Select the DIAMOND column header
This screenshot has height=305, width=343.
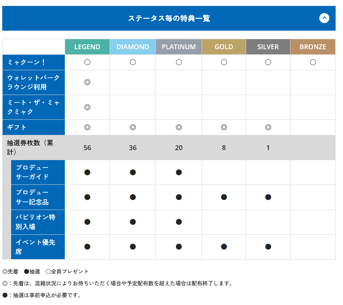point(132,47)
